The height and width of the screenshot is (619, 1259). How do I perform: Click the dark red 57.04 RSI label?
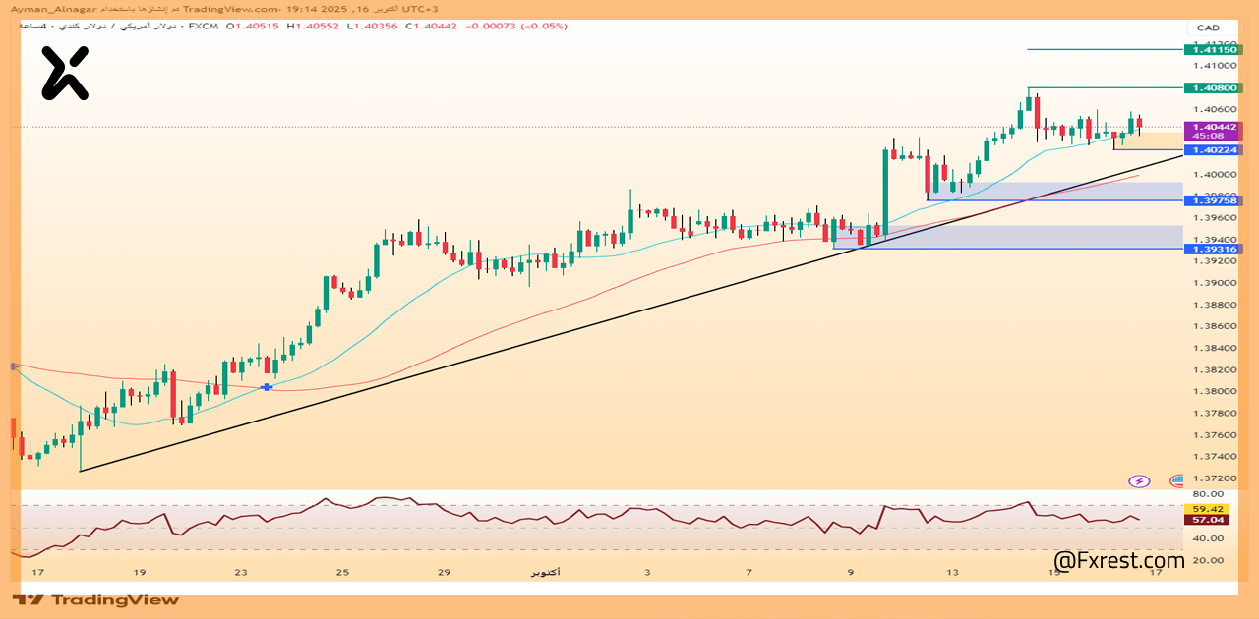(x=1207, y=519)
